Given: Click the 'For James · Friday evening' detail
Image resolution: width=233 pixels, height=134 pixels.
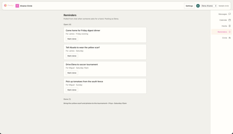Looking at the screenshot, I should tap(77, 34).
